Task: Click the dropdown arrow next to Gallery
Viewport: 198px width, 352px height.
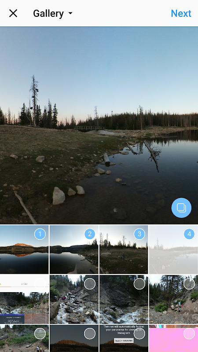Action: (x=70, y=13)
